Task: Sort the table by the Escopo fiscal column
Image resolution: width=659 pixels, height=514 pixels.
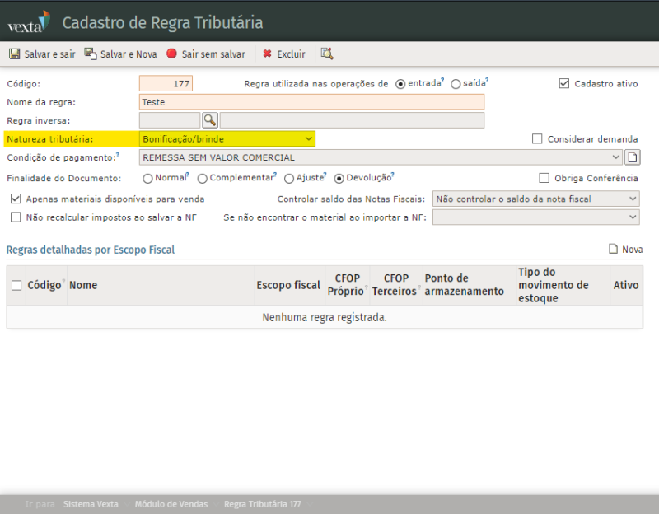Action: (287, 285)
